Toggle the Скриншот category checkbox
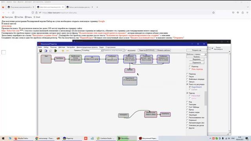This screenshot has height=141, width=251. 187,120
